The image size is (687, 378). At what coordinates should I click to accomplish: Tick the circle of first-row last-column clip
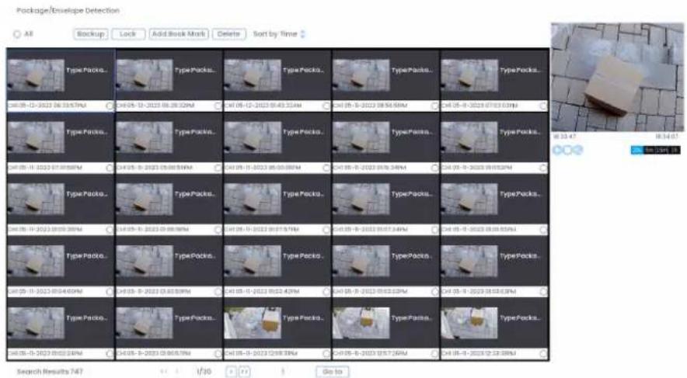[x=543, y=106]
